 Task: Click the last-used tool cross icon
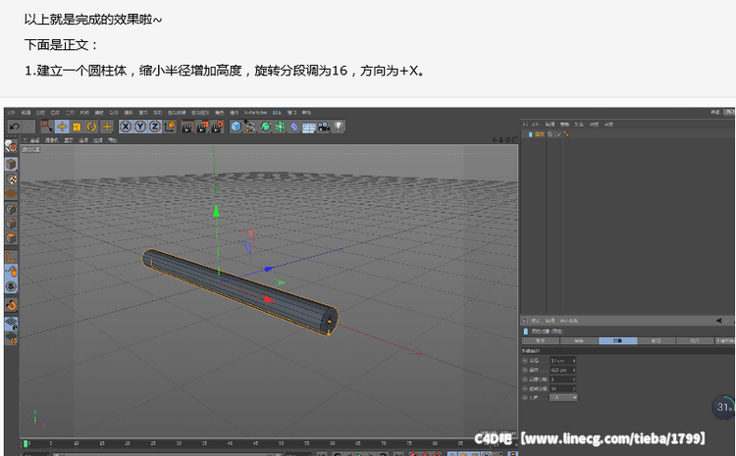click(107, 127)
